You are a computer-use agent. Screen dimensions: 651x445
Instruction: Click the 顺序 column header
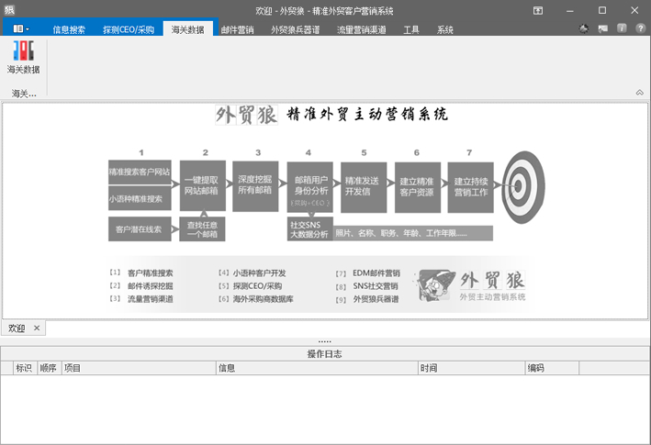[x=49, y=368]
